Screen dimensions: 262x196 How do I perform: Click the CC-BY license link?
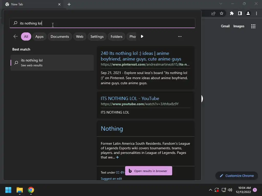(120, 172)
